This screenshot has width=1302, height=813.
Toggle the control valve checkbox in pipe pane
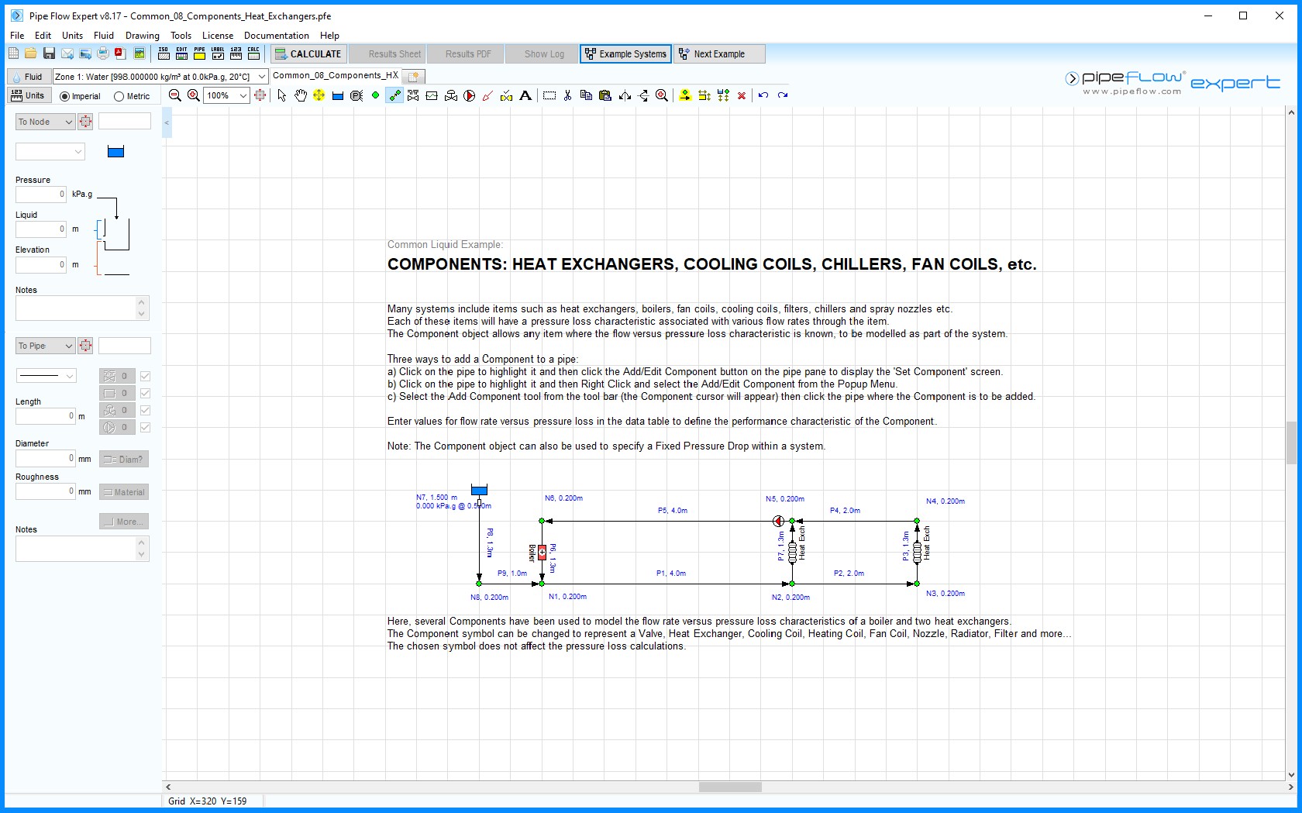145,410
